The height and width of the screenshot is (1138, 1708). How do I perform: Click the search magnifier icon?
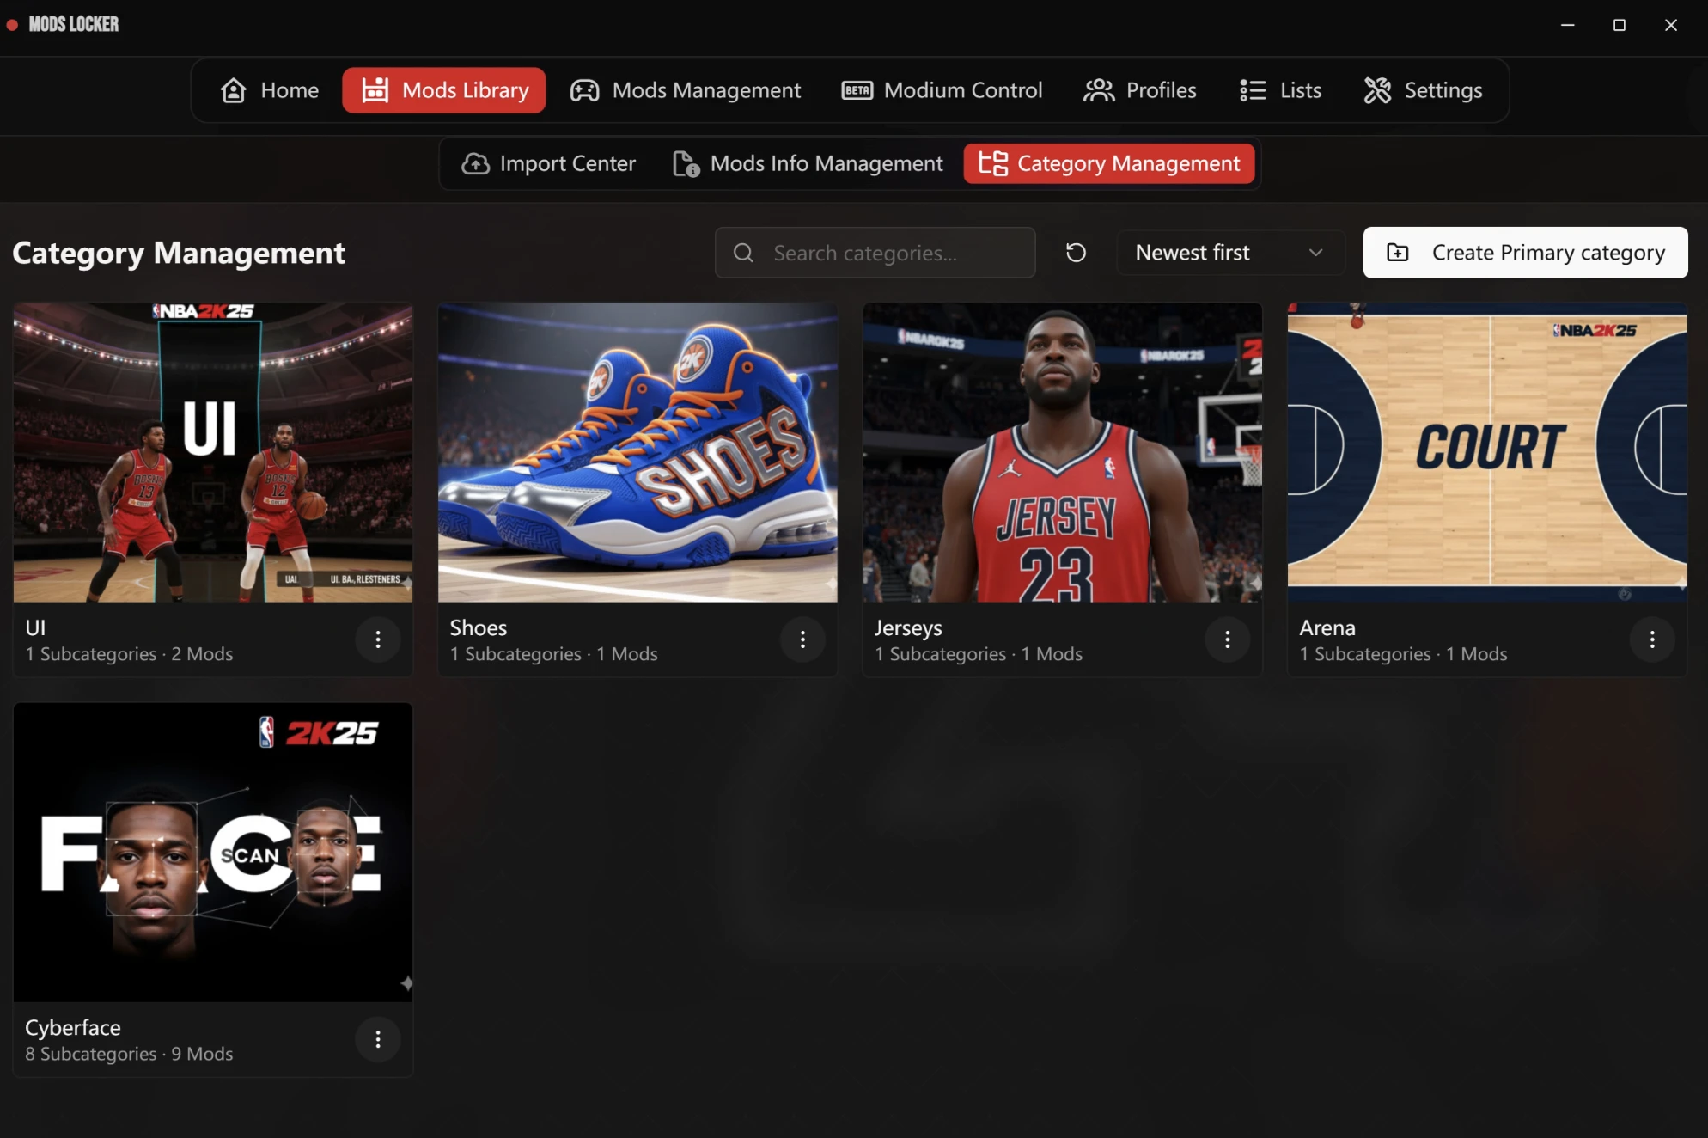(743, 253)
